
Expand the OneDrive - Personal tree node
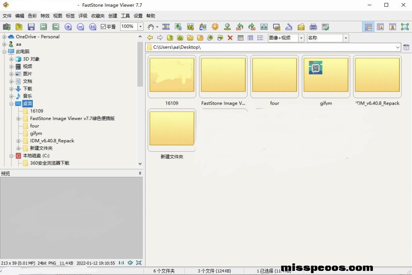(4, 37)
